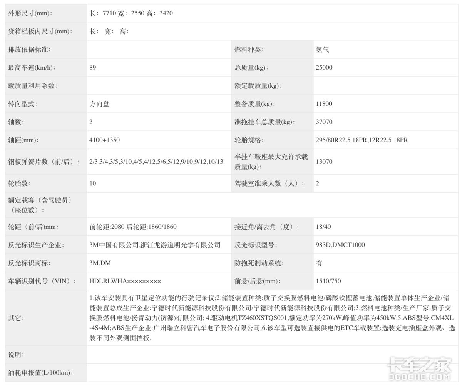The width and height of the screenshot is (462, 390).
Task: Click the 360CHE.COM watermark text
Action: [420, 377]
